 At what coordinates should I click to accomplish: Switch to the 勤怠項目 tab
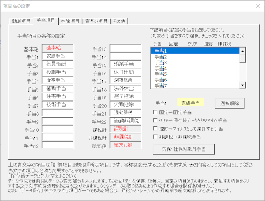pos(21,21)
